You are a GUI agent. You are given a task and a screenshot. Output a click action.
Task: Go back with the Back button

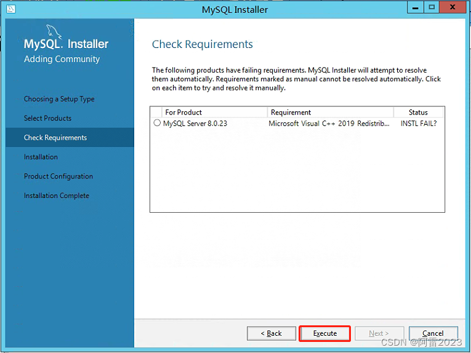click(272, 333)
